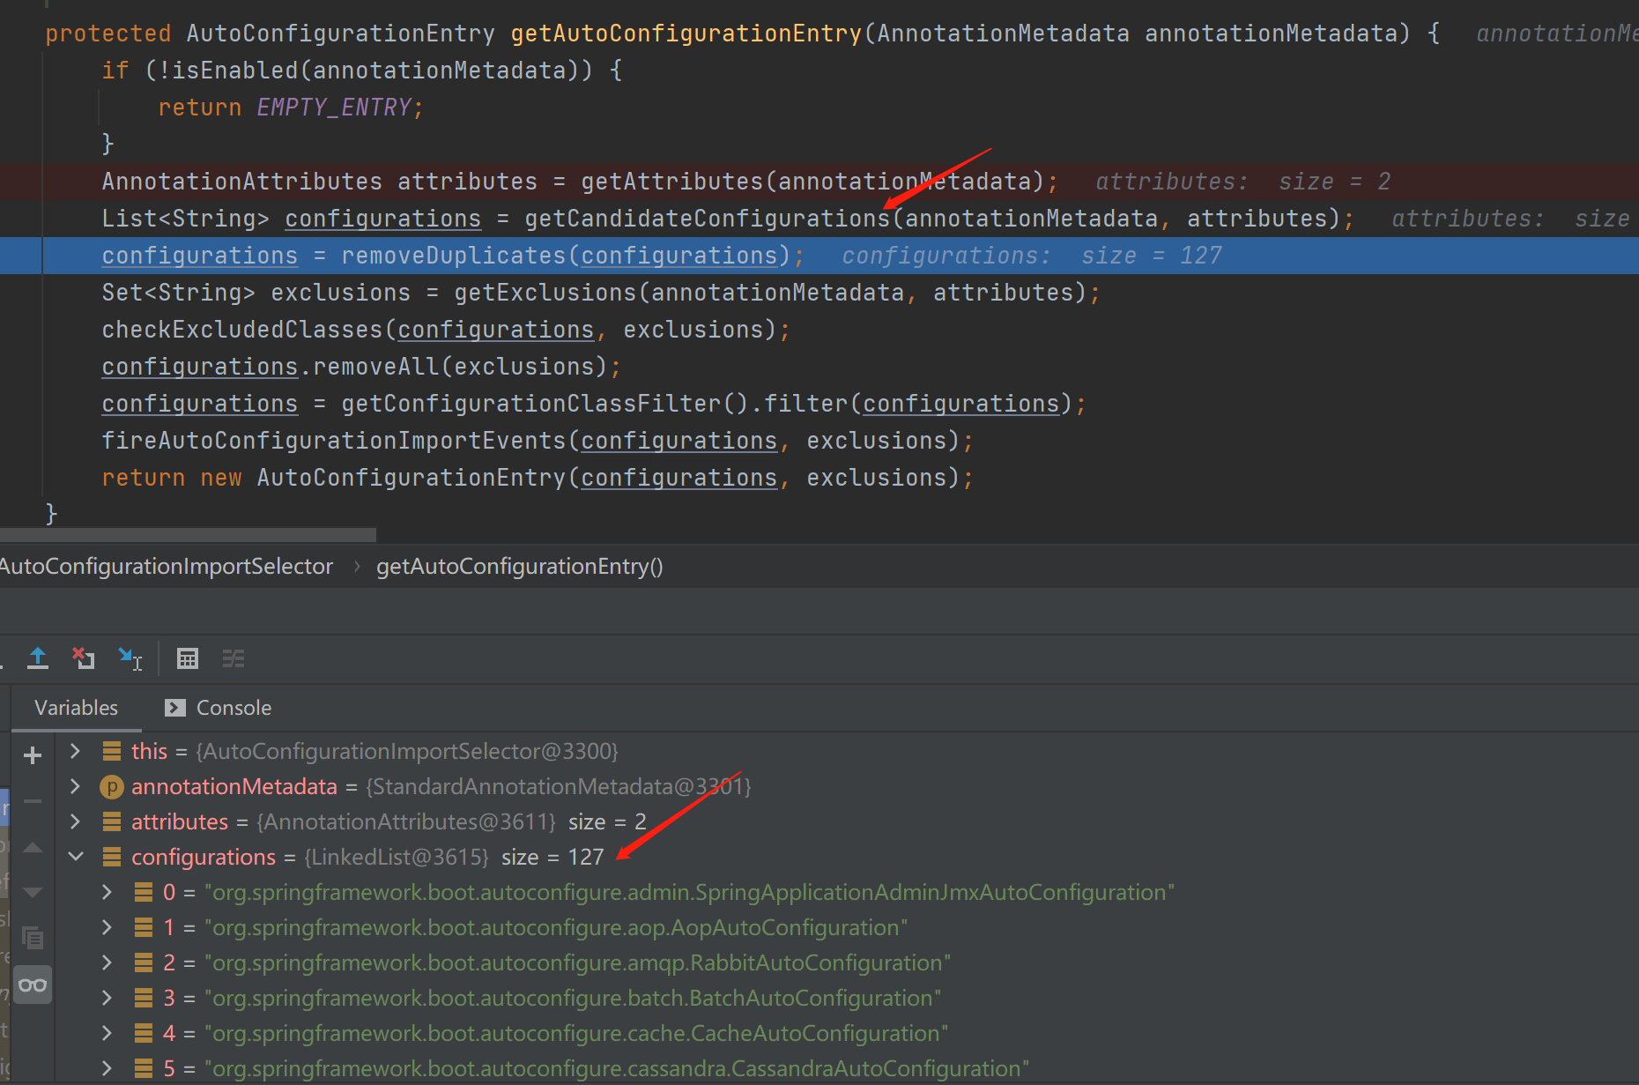Select the RabbitAutoConfiguration list entry
This screenshot has height=1085, width=1639.
click(577, 962)
